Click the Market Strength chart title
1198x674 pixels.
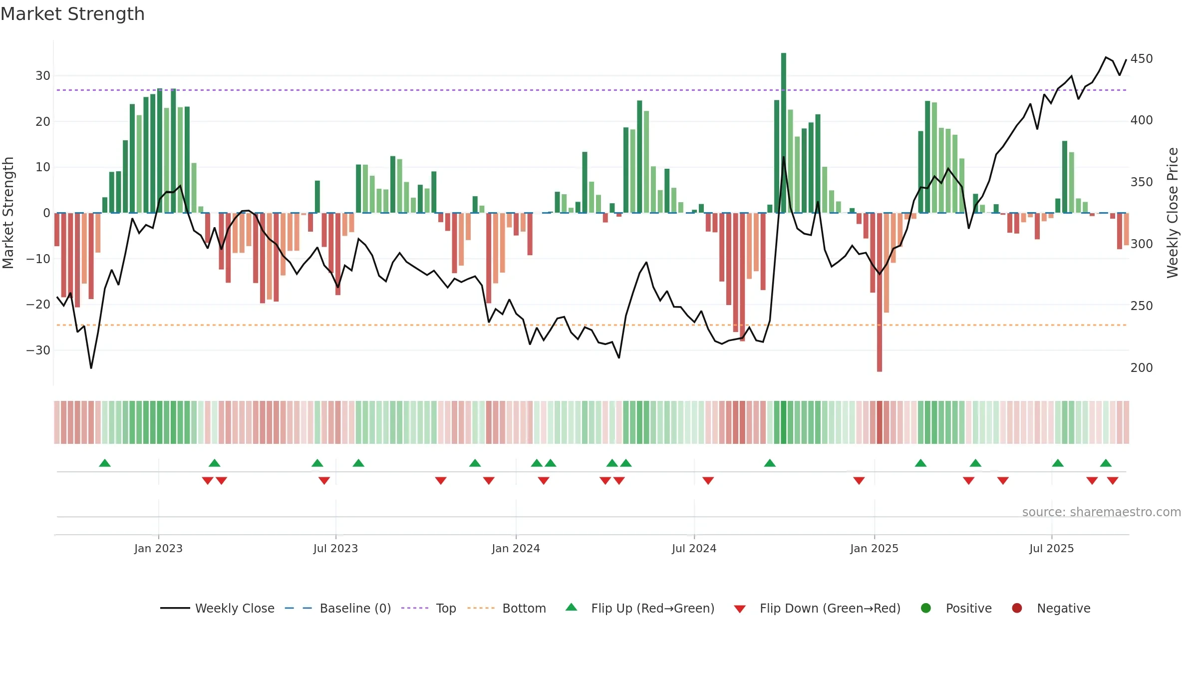click(72, 14)
